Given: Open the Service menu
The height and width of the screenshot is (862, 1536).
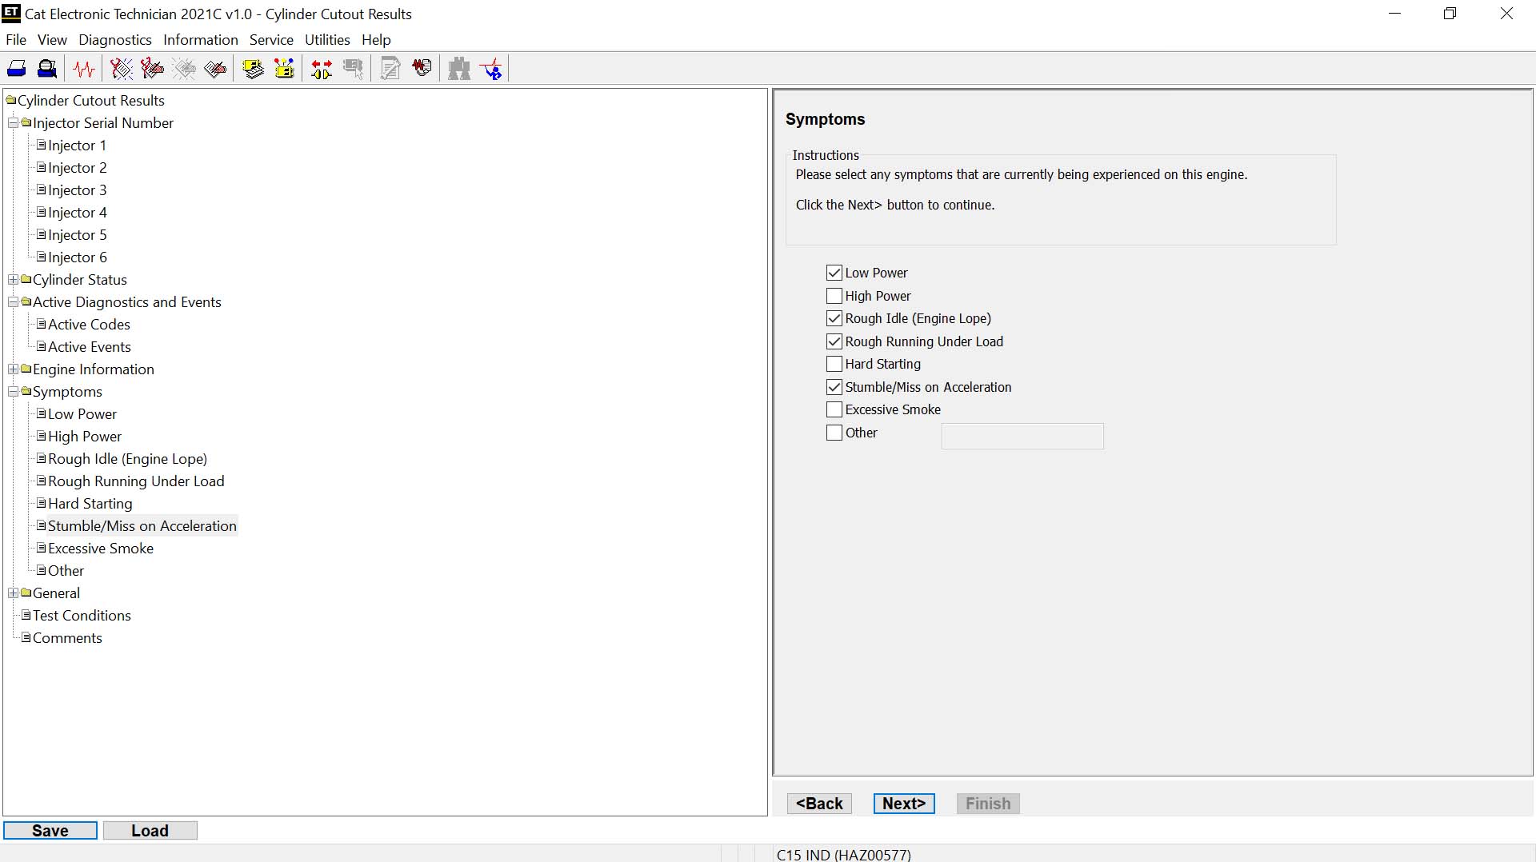Looking at the screenshot, I should [271, 39].
